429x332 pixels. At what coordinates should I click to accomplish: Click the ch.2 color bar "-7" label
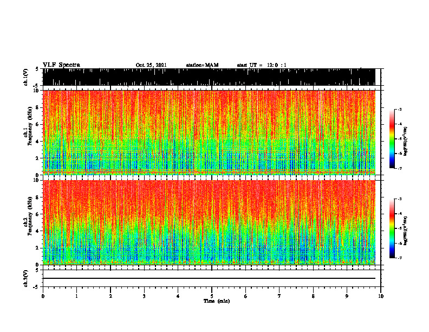click(x=399, y=258)
